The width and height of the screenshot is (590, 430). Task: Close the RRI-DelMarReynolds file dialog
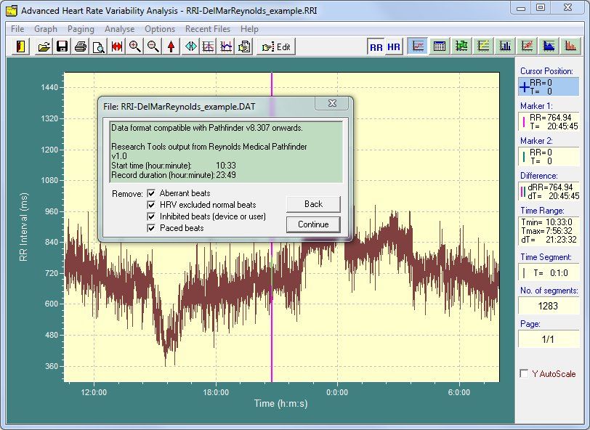coord(331,105)
